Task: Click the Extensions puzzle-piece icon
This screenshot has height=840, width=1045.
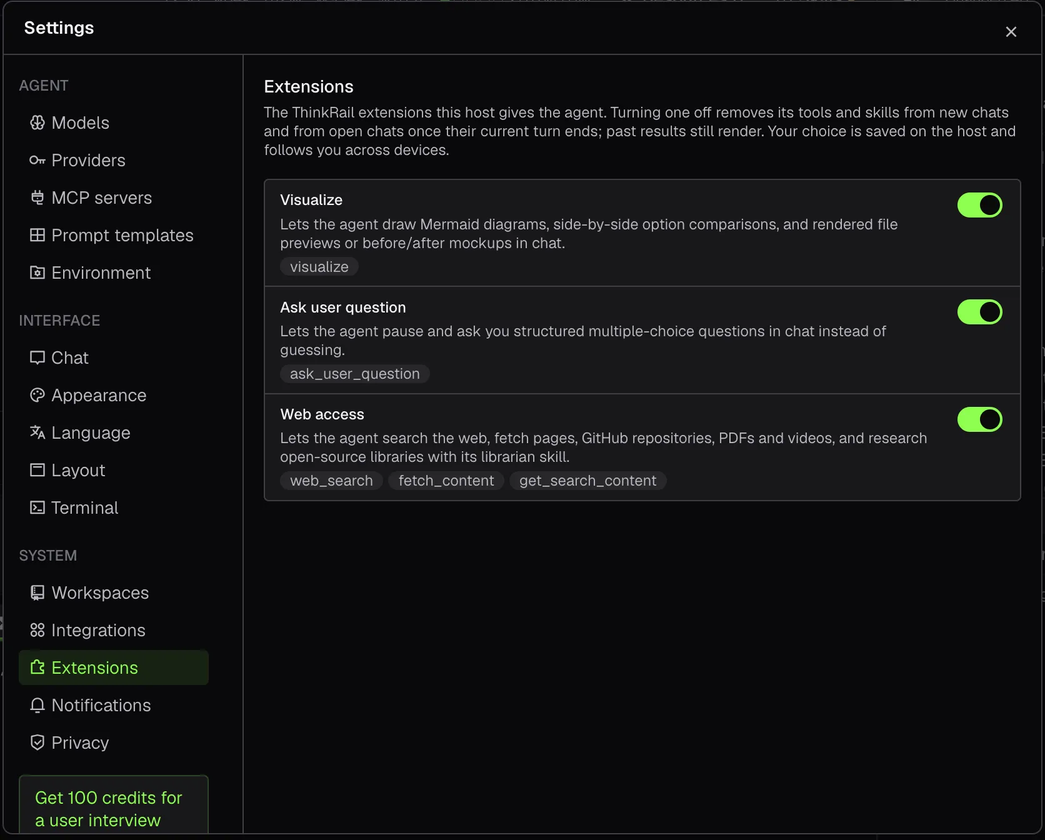Action: (37, 667)
